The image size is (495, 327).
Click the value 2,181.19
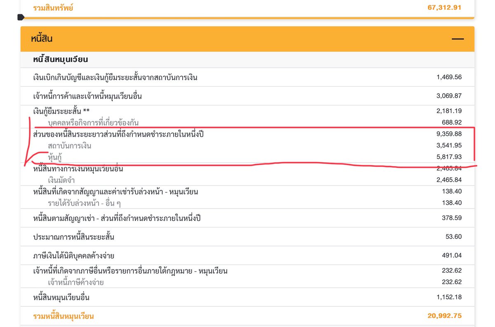[x=449, y=111]
